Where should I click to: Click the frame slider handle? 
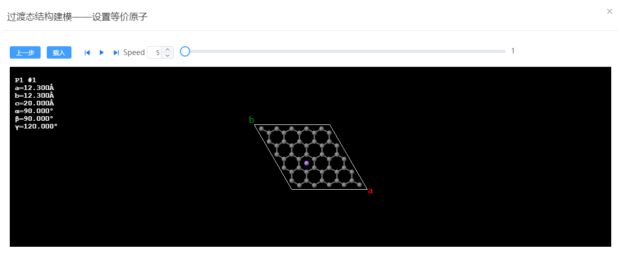click(185, 51)
